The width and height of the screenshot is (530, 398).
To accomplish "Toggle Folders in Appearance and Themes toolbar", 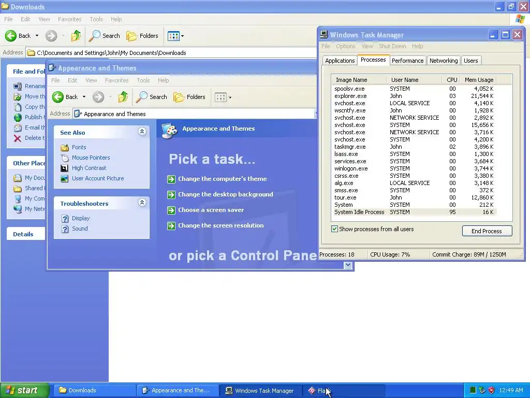I will pyautogui.click(x=189, y=97).
